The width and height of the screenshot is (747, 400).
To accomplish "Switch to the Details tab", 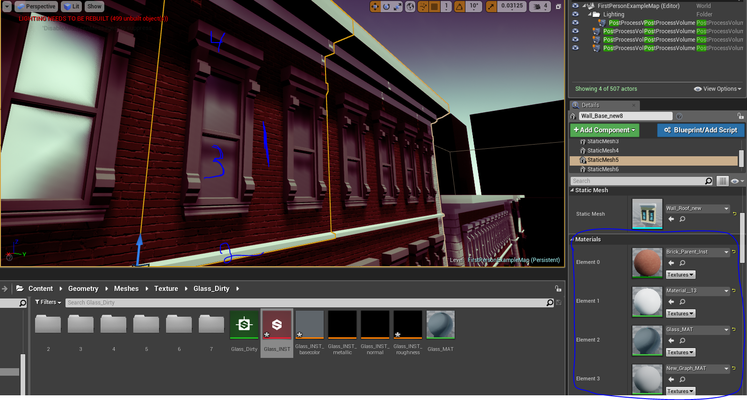I will (x=590, y=105).
